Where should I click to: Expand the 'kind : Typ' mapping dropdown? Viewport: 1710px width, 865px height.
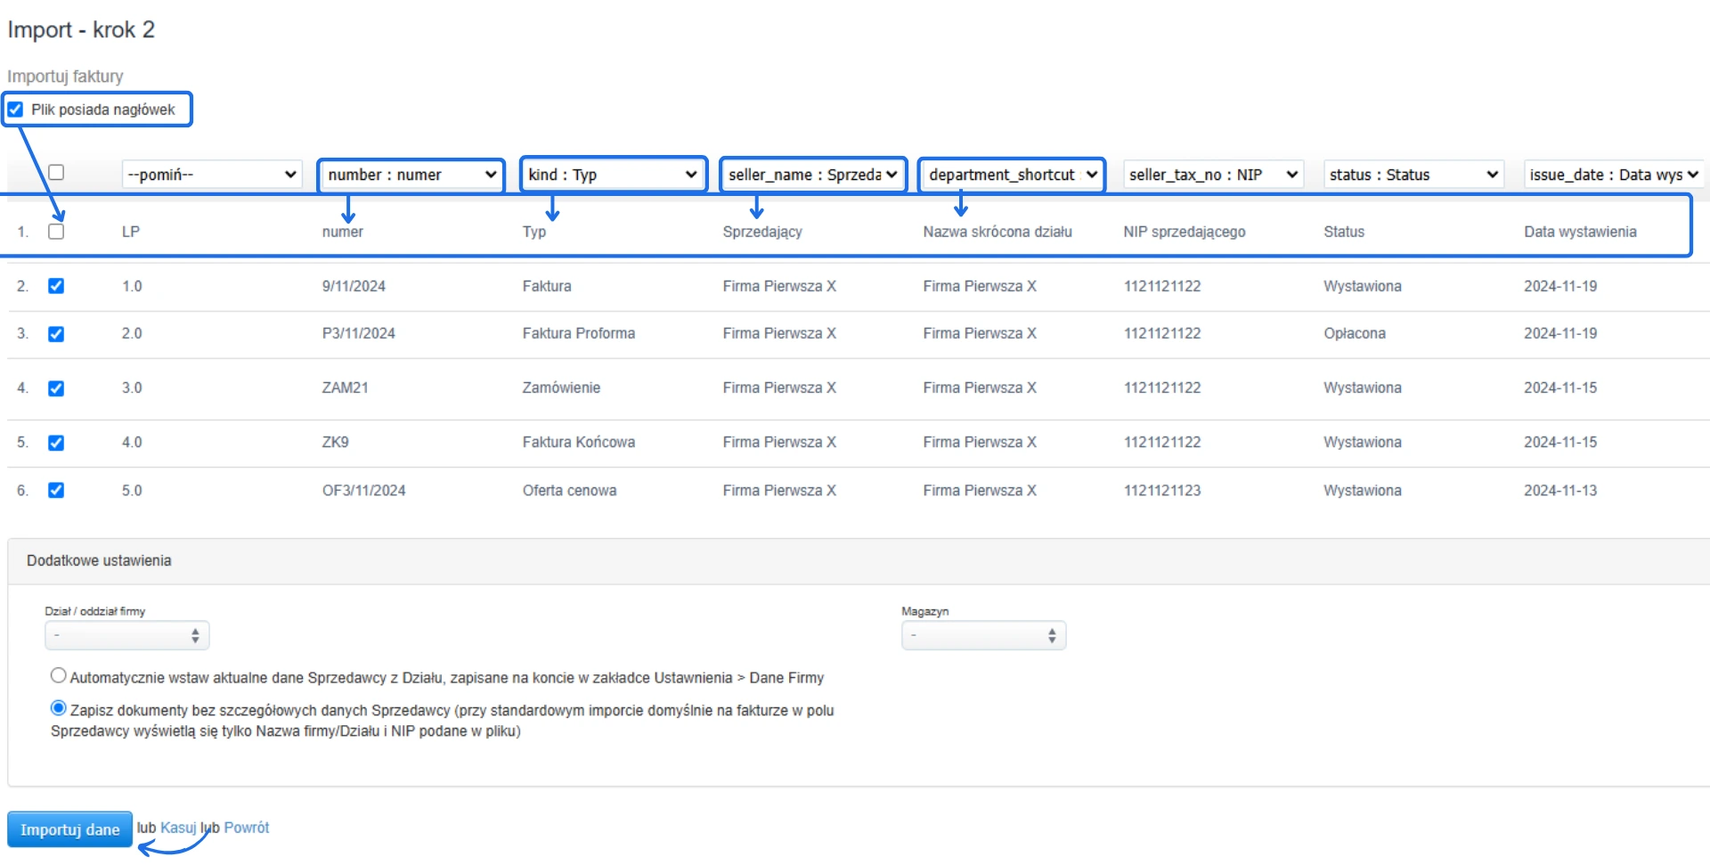[x=613, y=175]
